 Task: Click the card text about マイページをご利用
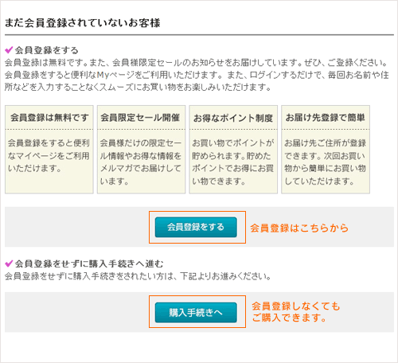click(x=49, y=155)
